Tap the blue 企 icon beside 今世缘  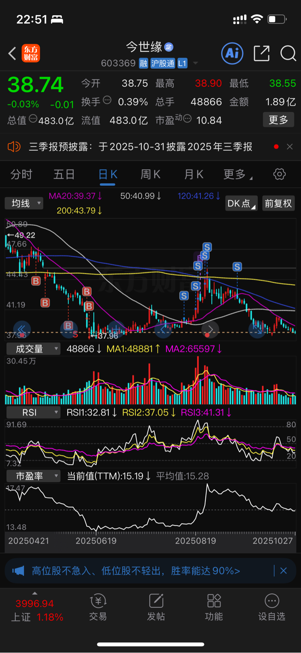click(x=169, y=47)
